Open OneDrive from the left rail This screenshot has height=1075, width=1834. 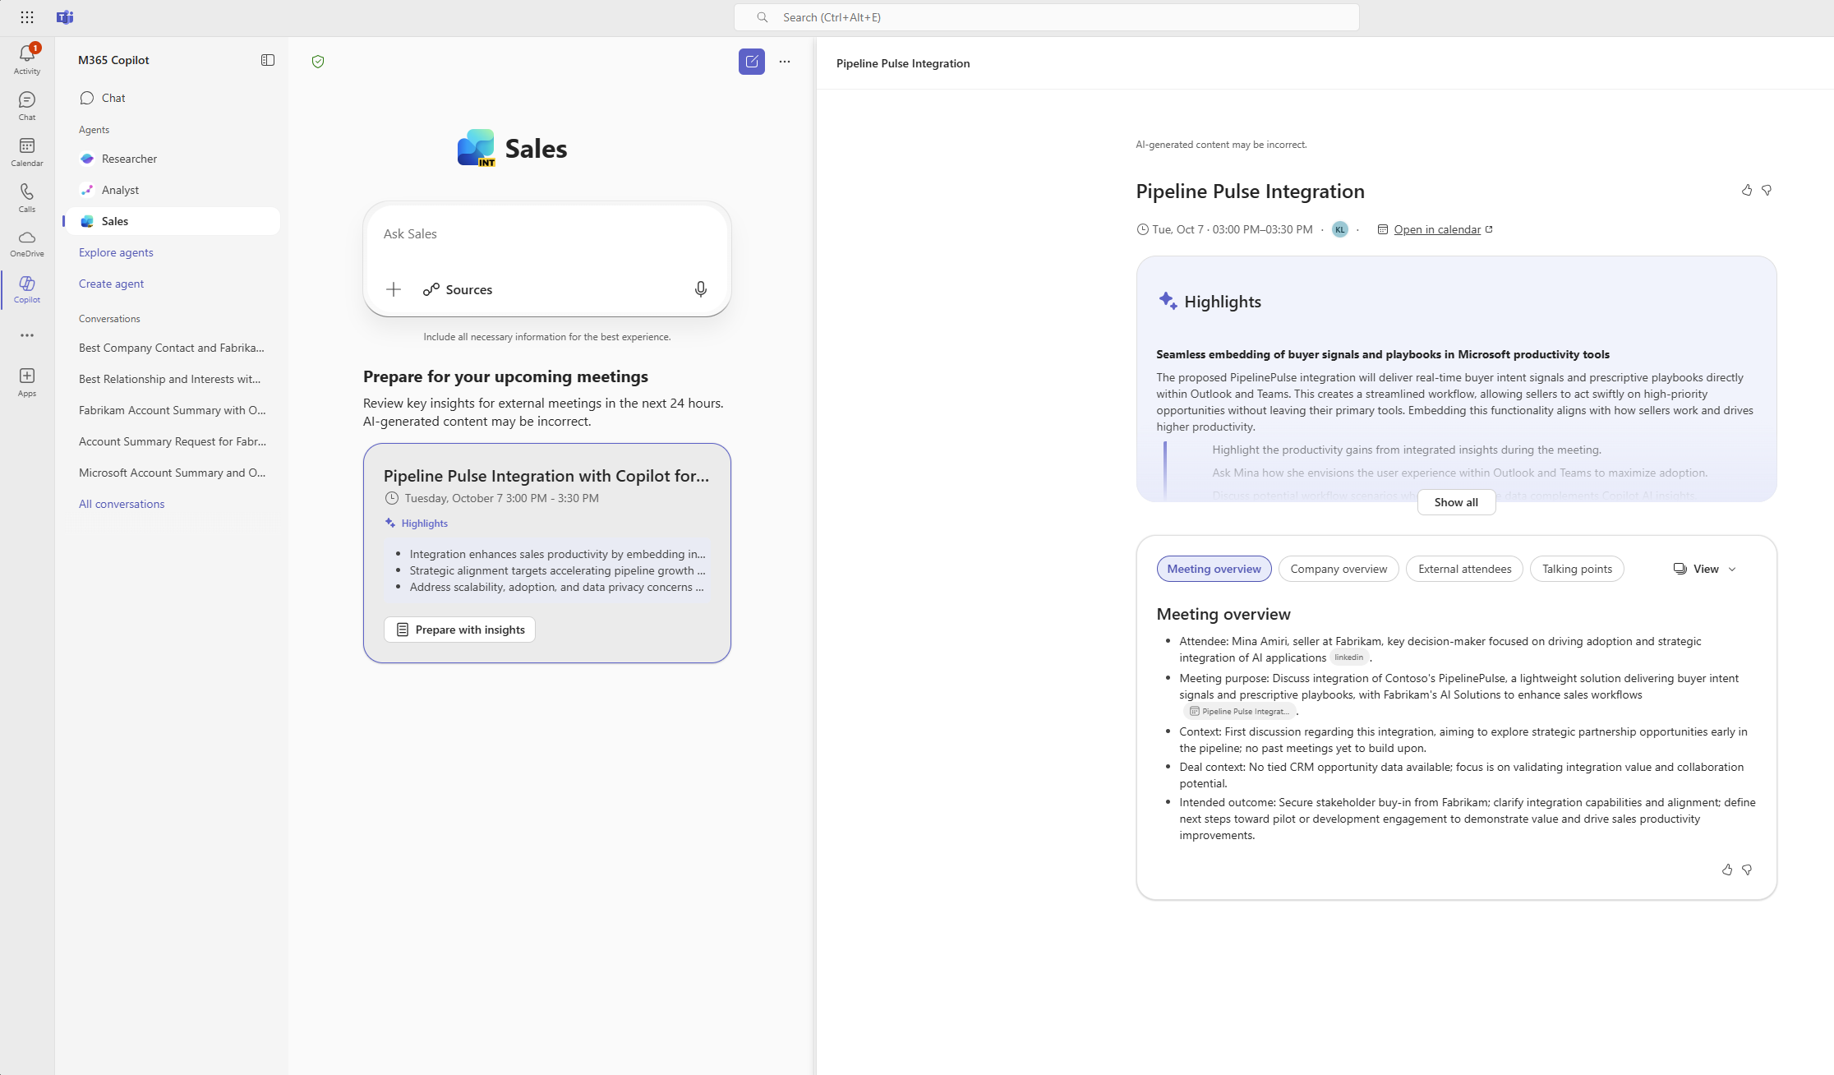point(26,242)
